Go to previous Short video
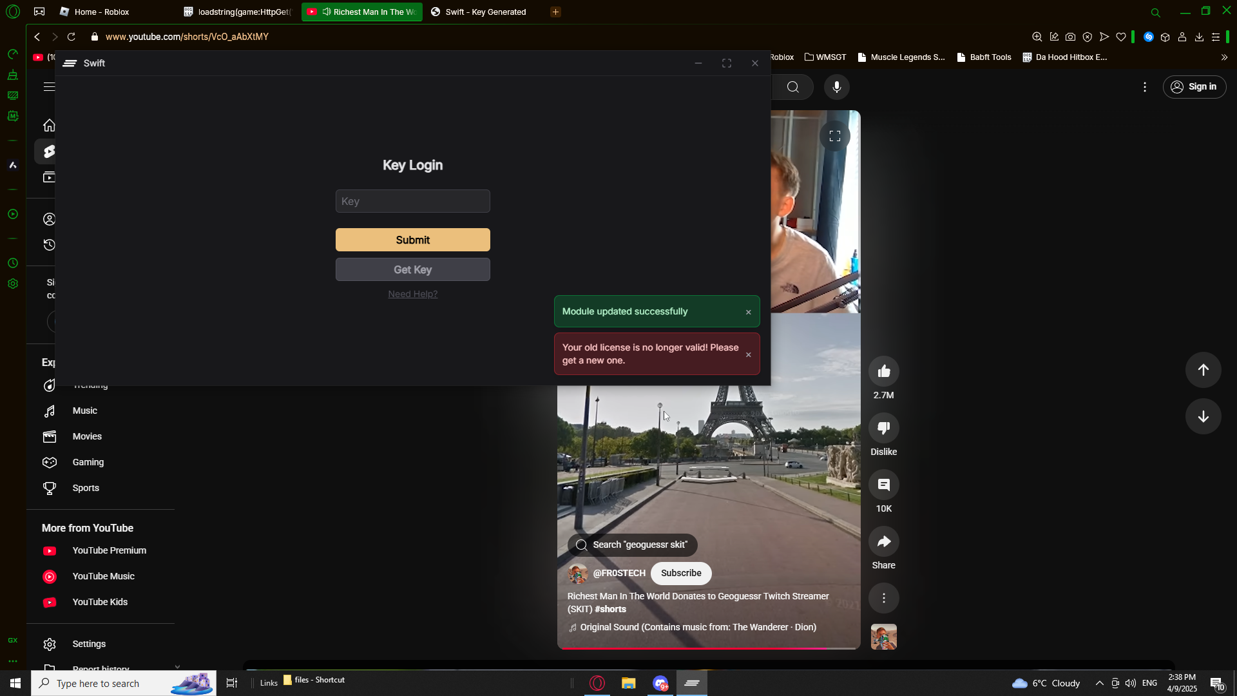The height and width of the screenshot is (696, 1237). click(x=1203, y=370)
